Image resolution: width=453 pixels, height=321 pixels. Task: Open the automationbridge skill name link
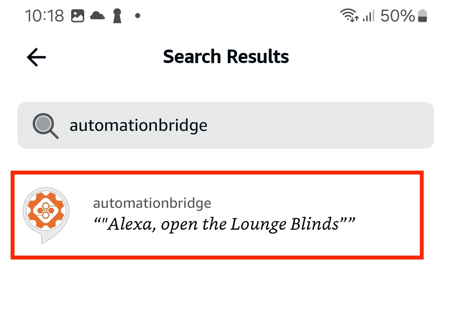click(152, 203)
